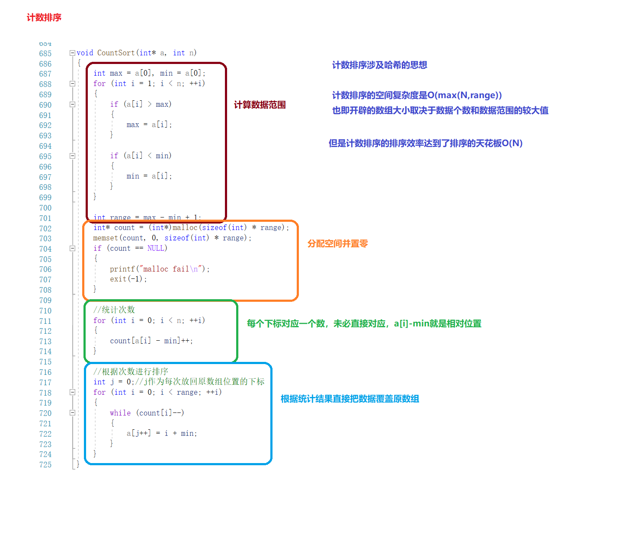638x537 pixels.
Task: Click the 'a[j++] = i + min;' statement
Action: [x=162, y=433]
